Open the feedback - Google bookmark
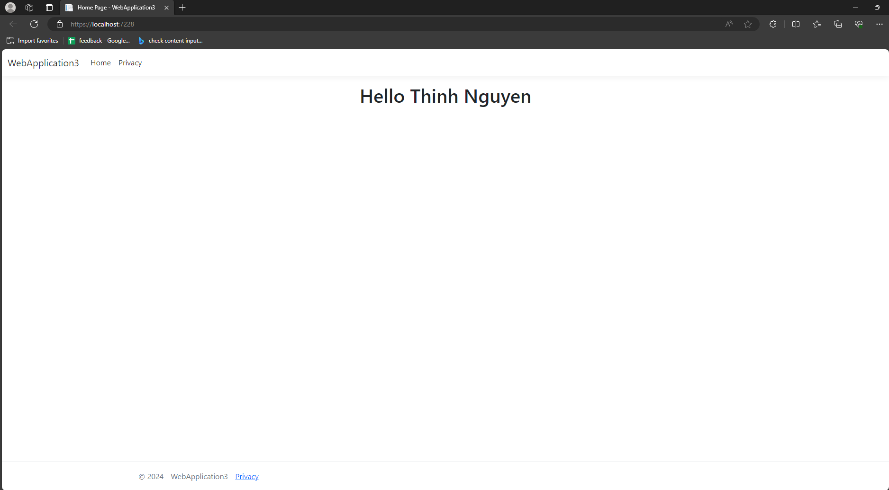Viewport: 889px width, 490px height. [x=99, y=41]
